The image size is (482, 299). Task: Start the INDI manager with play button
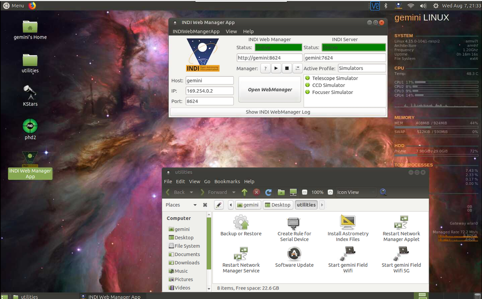(276, 68)
